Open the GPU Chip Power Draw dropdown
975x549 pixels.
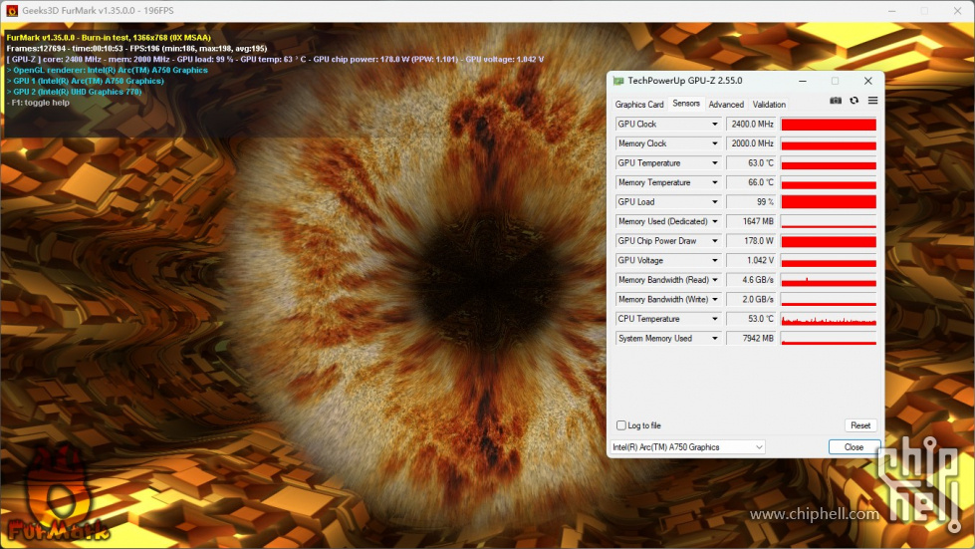pyautogui.click(x=714, y=241)
